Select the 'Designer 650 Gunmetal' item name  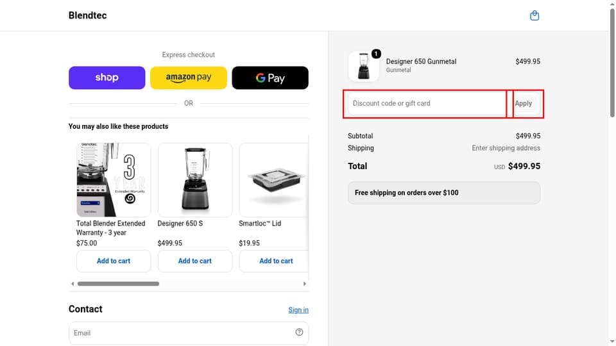421,62
